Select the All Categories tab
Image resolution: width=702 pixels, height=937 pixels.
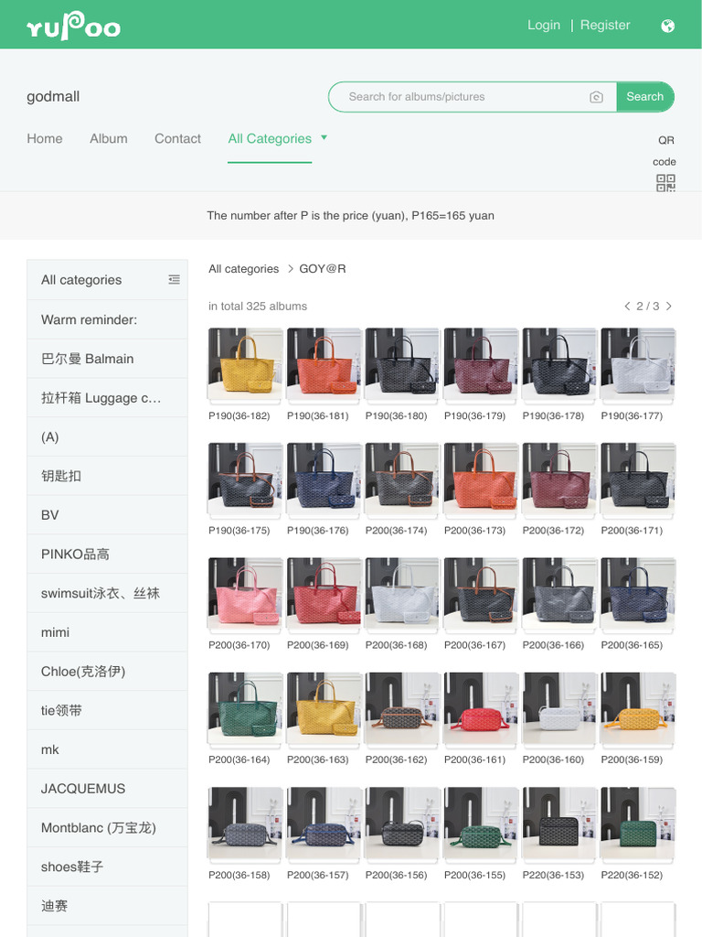point(270,139)
